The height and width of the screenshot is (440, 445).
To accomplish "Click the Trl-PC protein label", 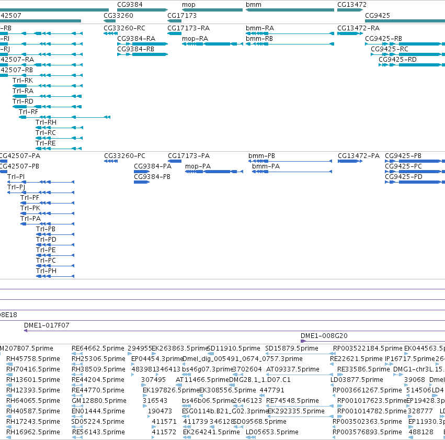I will 45,261.
